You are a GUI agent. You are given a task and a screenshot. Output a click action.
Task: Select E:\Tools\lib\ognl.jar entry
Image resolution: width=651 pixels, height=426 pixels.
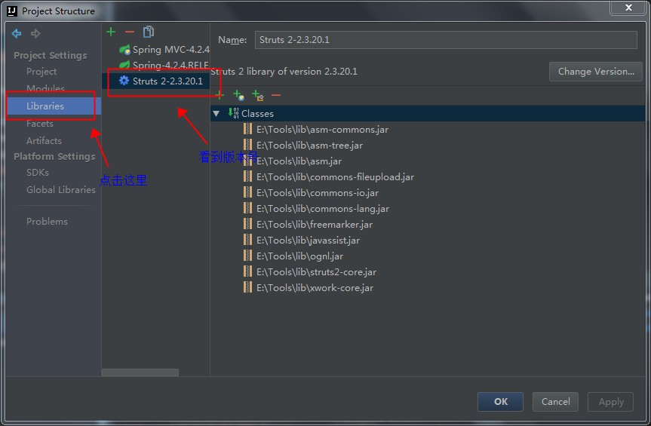(x=300, y=256)
